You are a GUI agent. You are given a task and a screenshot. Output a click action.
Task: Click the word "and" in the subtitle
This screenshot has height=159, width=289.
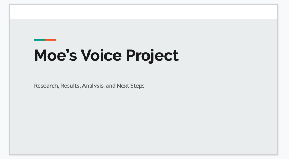110,86
